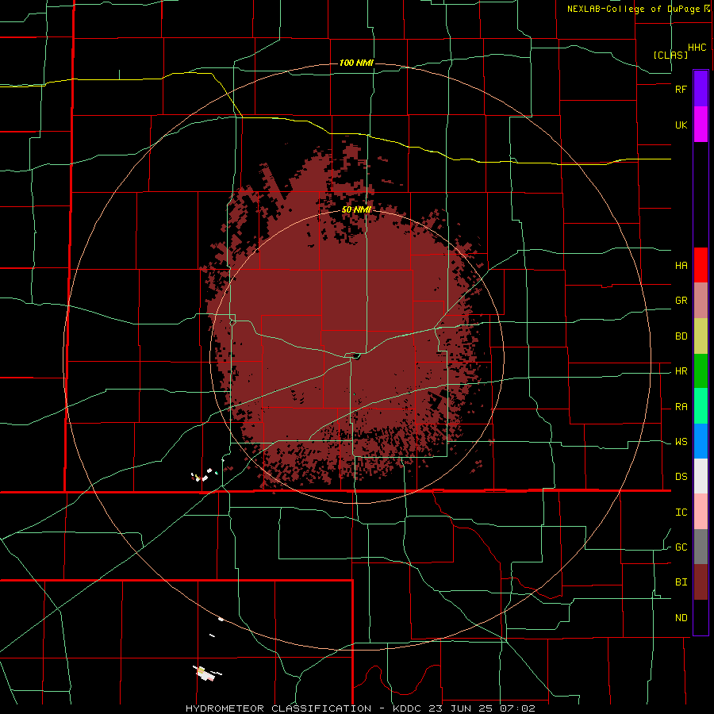The width and height of the screenshot is (714, 714).
Task: Click the red HA legend color swatch
Action: [x=701, y=265]
